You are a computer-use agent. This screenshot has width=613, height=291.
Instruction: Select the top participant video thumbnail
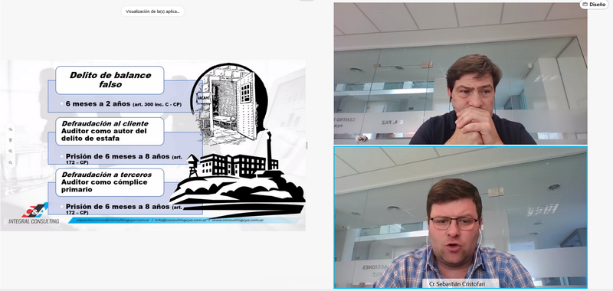click(461, 74)
